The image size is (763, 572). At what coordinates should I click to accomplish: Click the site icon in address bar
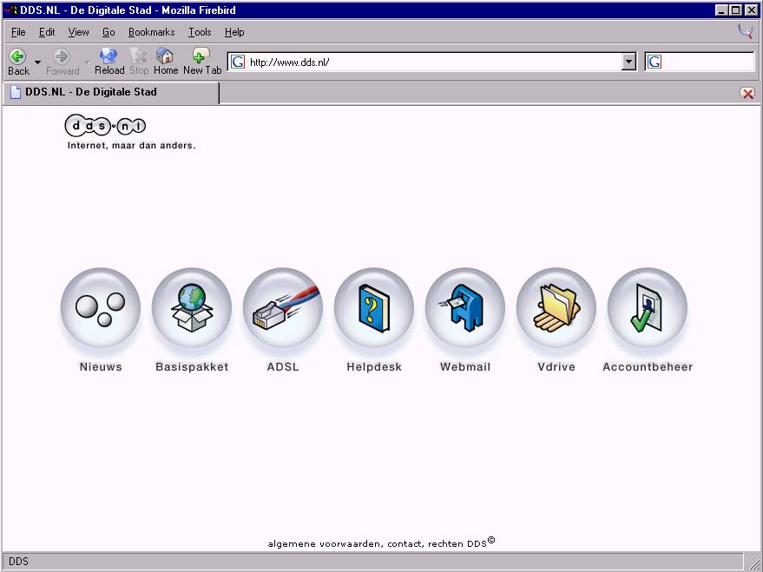coord(238,62)
